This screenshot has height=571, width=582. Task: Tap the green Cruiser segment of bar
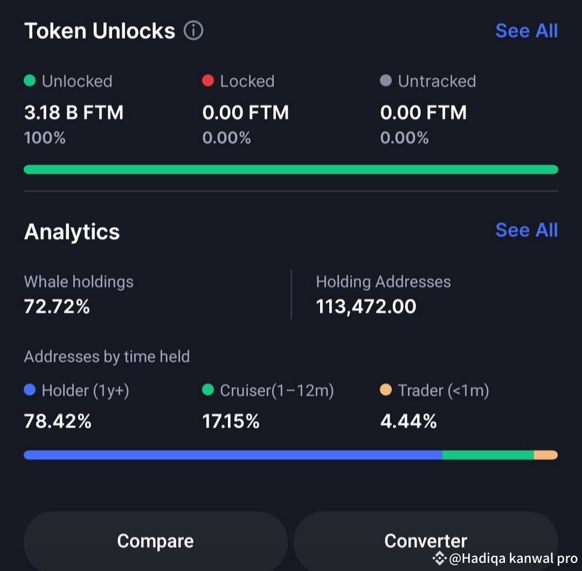pos(488,455)
